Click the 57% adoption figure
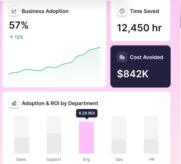Image resolution: width=181 pixels, height=164 pixels. (18, 25)
